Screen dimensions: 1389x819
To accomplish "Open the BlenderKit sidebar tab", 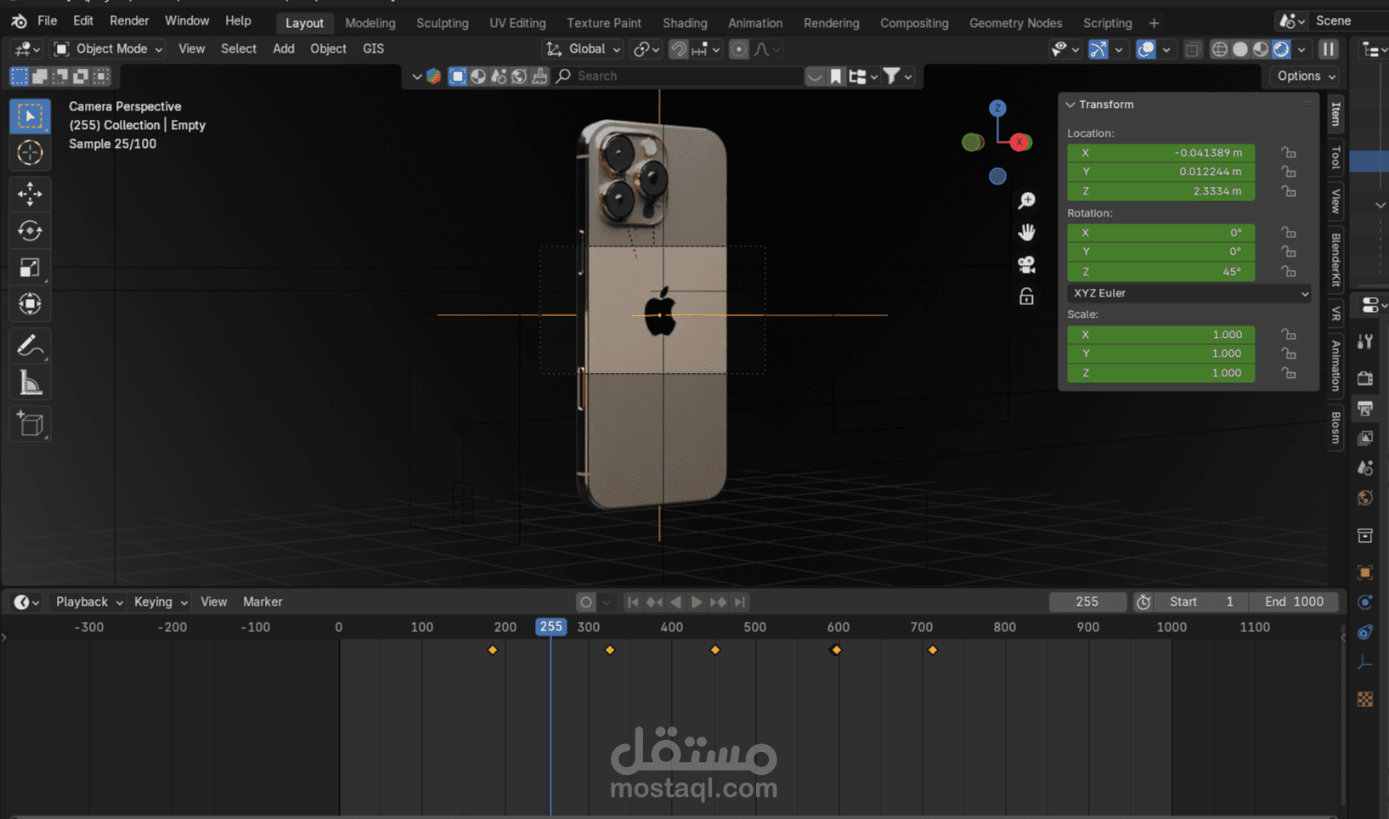I will (x=1335, y=259).
